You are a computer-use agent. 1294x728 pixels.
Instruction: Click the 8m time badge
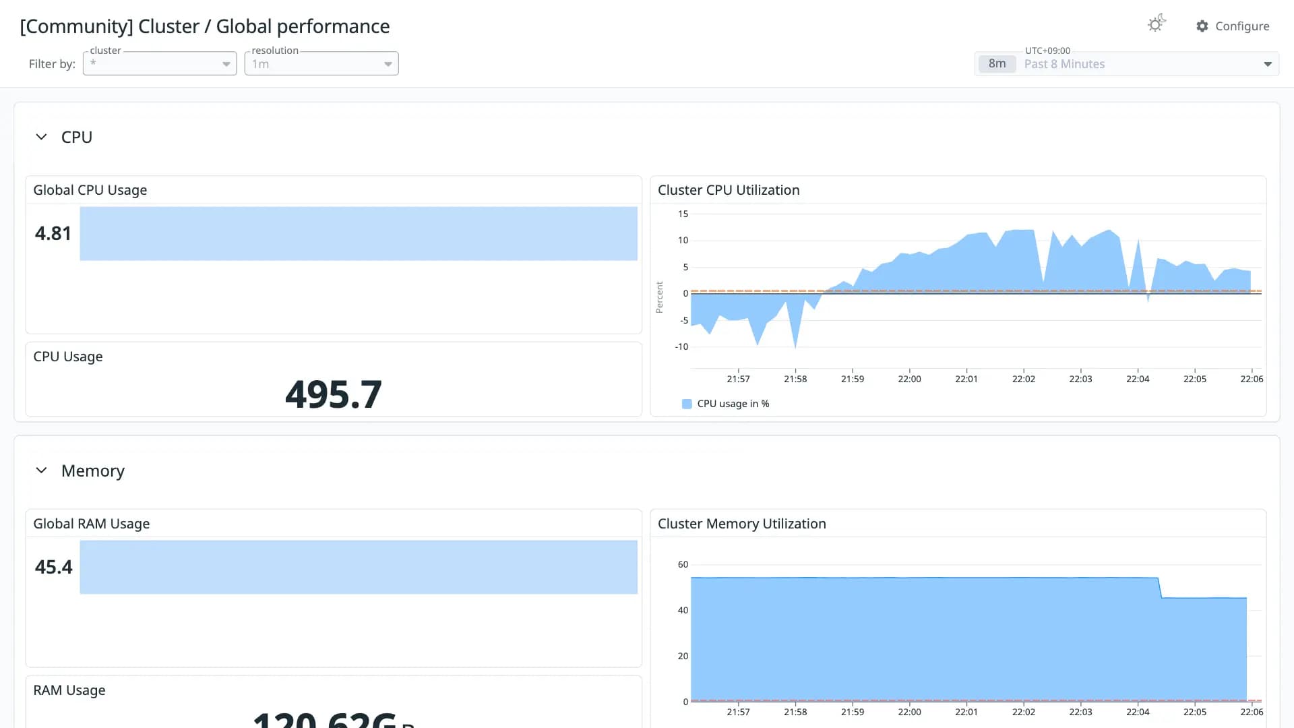click(997, 63)
